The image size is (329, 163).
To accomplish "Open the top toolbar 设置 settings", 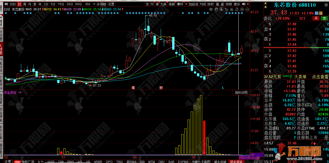I will tap(111, 4).
